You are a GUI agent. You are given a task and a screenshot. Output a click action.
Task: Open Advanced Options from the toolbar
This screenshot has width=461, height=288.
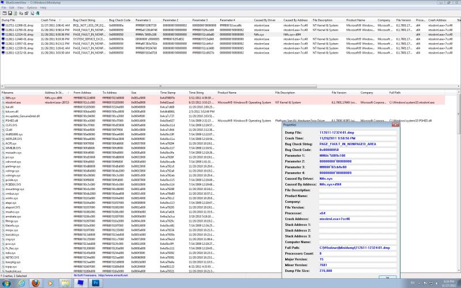click(x=5, y=13)
